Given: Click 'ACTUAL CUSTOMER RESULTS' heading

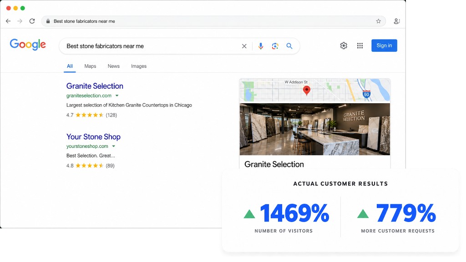Looking at the screenshot, I should click(340, 184).
